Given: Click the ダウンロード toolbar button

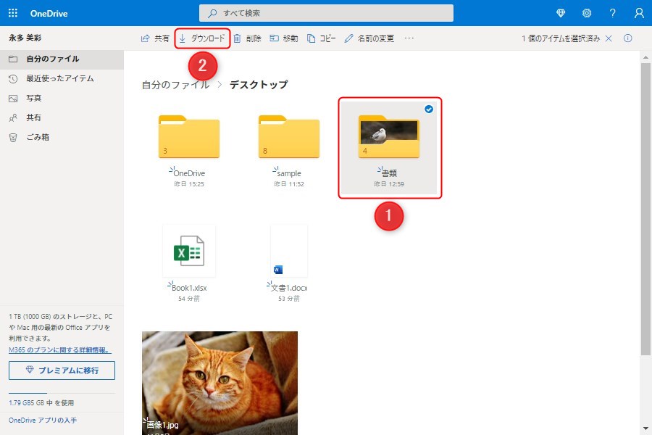Looking at the screenshot, I should click(202, 38).
